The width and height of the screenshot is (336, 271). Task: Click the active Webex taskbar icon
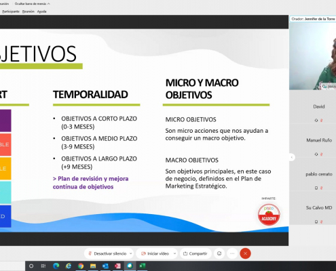click(x=130, y=266)
